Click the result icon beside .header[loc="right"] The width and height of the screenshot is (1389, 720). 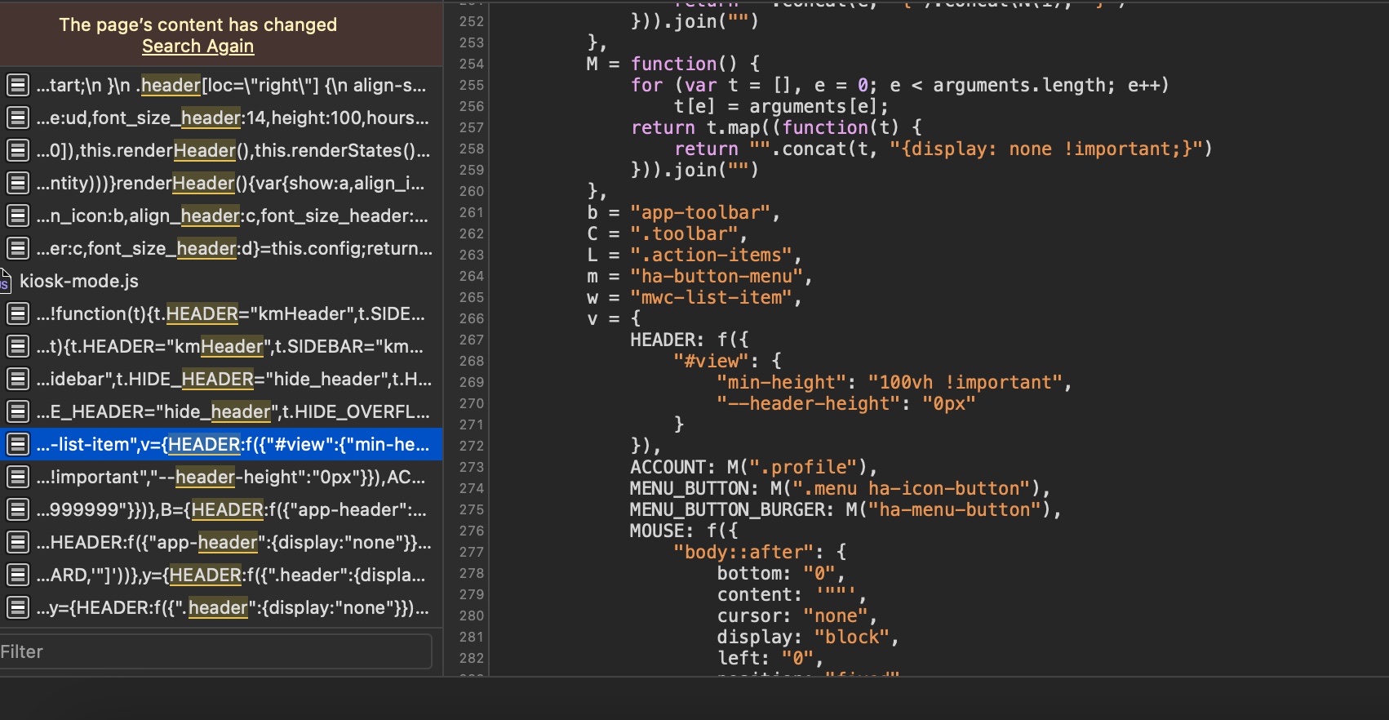point(18,85)
